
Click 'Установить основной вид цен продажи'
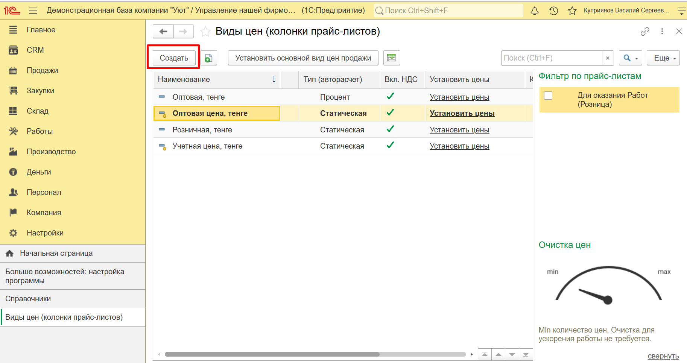pos(303,58)
